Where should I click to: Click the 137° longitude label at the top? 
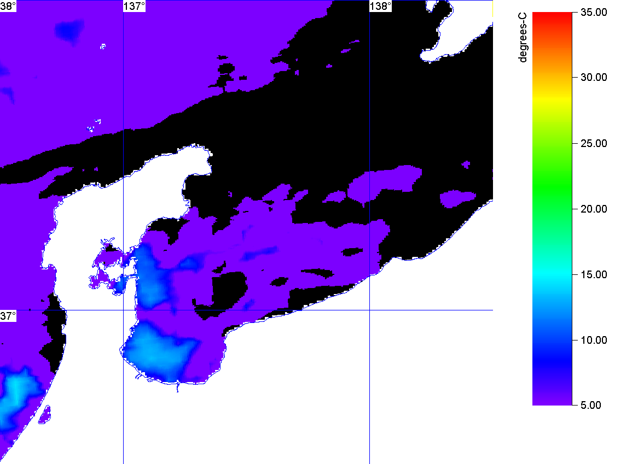tap(135, 6)
